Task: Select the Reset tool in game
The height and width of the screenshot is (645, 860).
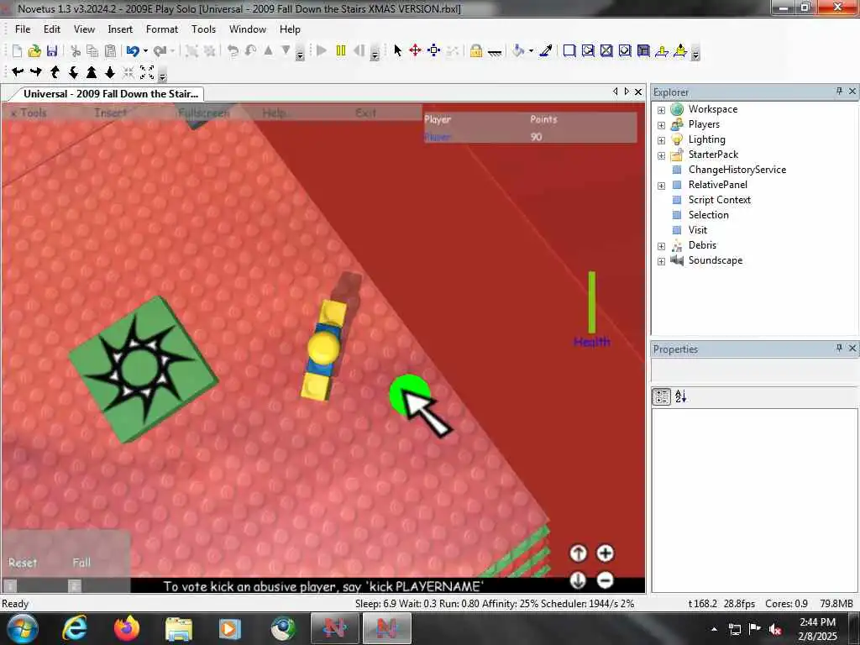Action: tap(23, 563)
